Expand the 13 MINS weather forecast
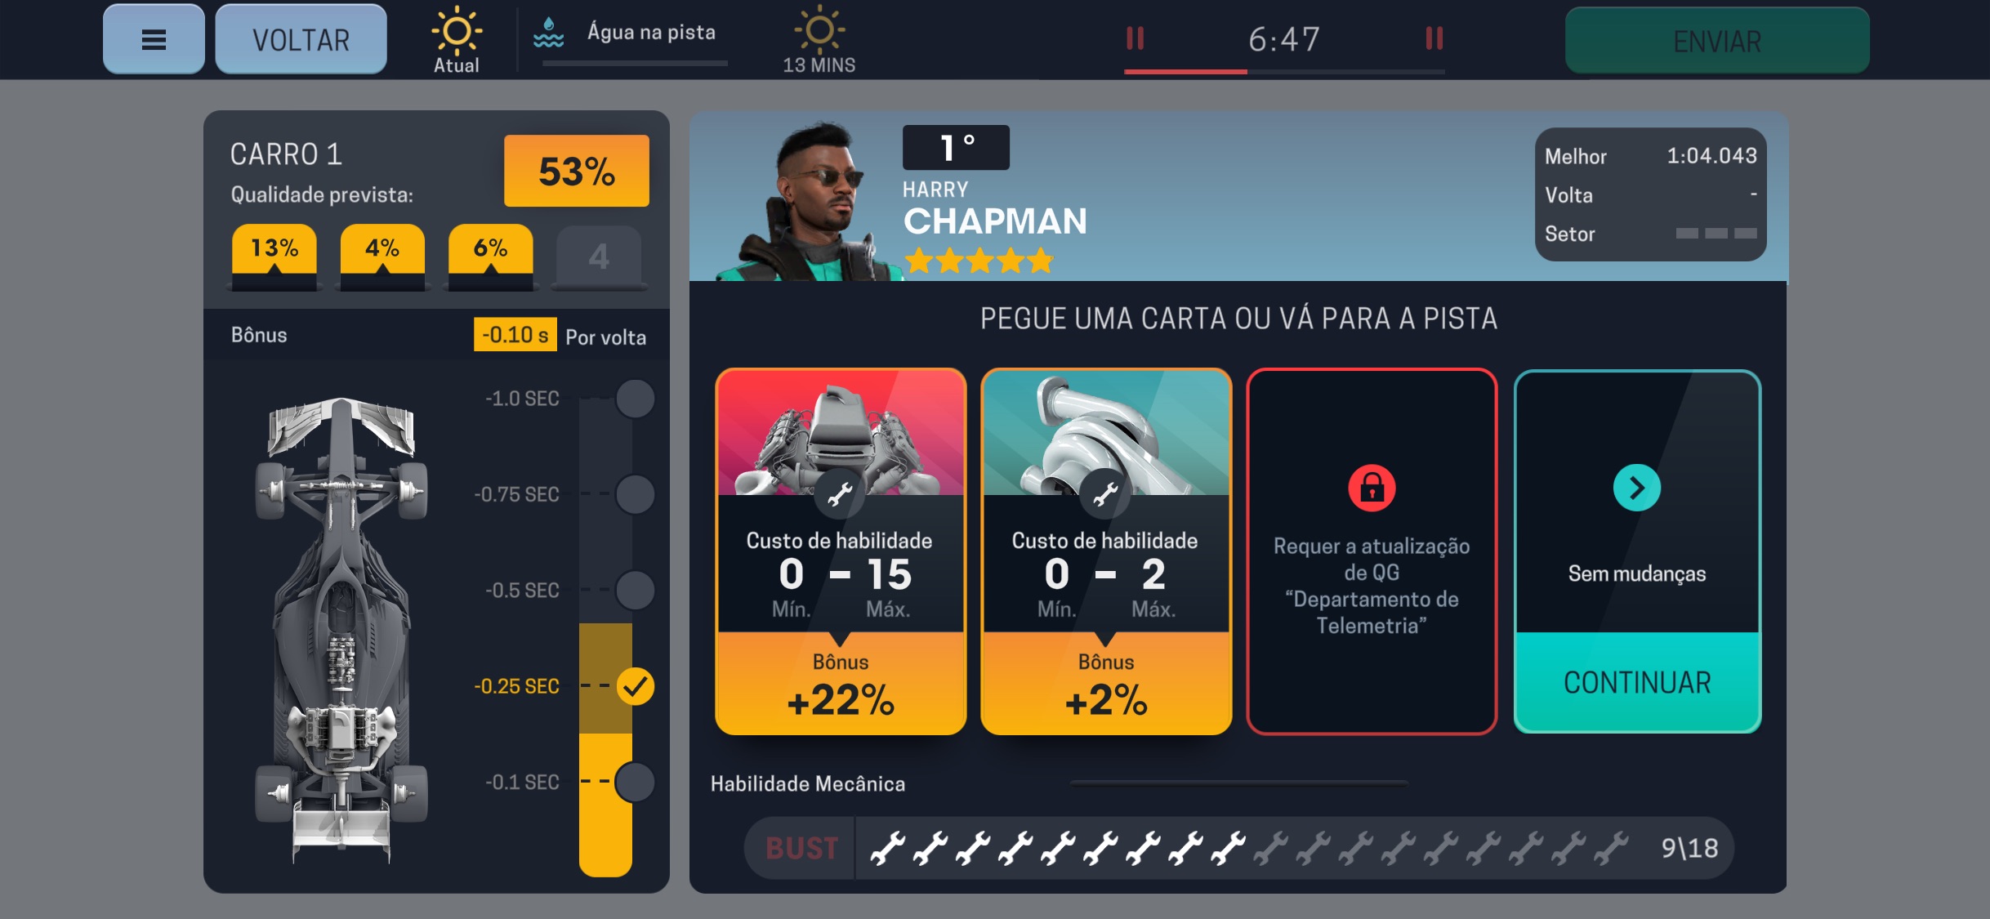Screen dimensions: 1990x919 tap(819, 39)
